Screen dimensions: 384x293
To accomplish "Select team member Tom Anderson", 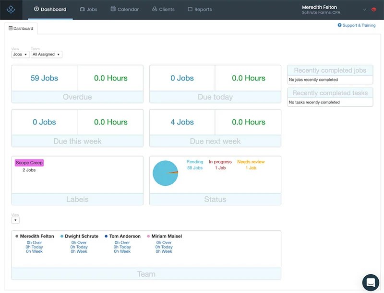I will pyautogui.click(x=125, y=236).
